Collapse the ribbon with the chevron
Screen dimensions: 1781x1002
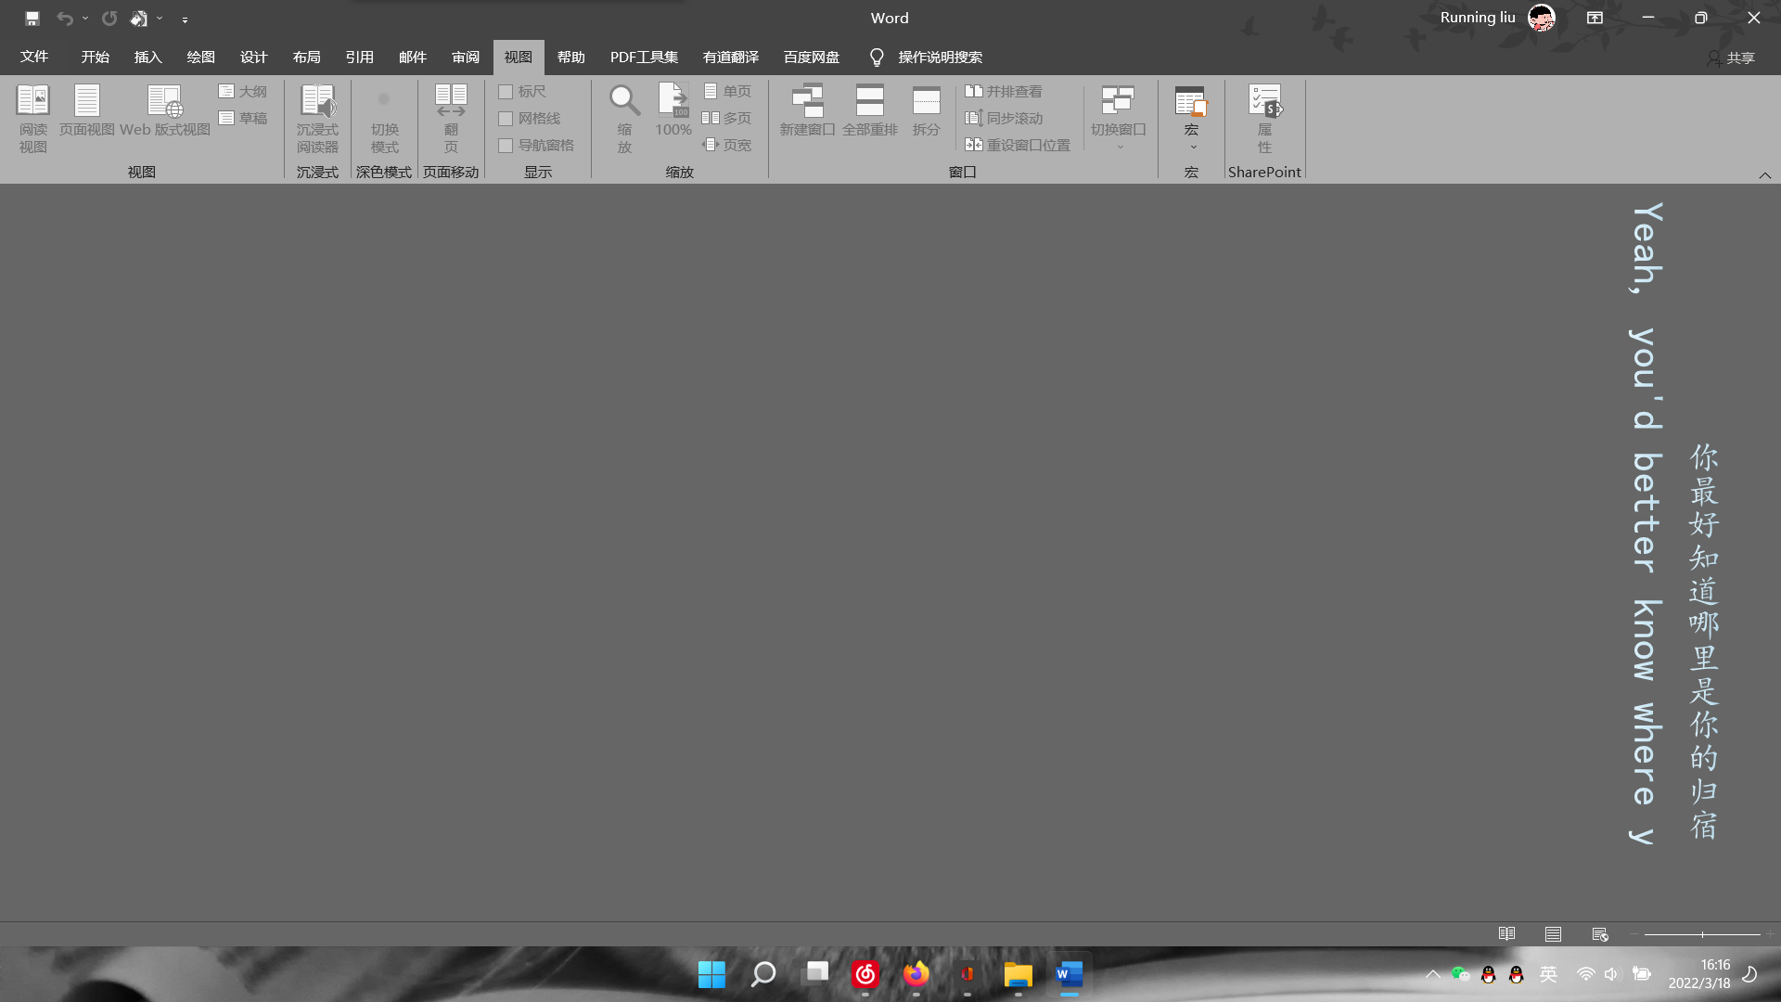(1764, 175)
